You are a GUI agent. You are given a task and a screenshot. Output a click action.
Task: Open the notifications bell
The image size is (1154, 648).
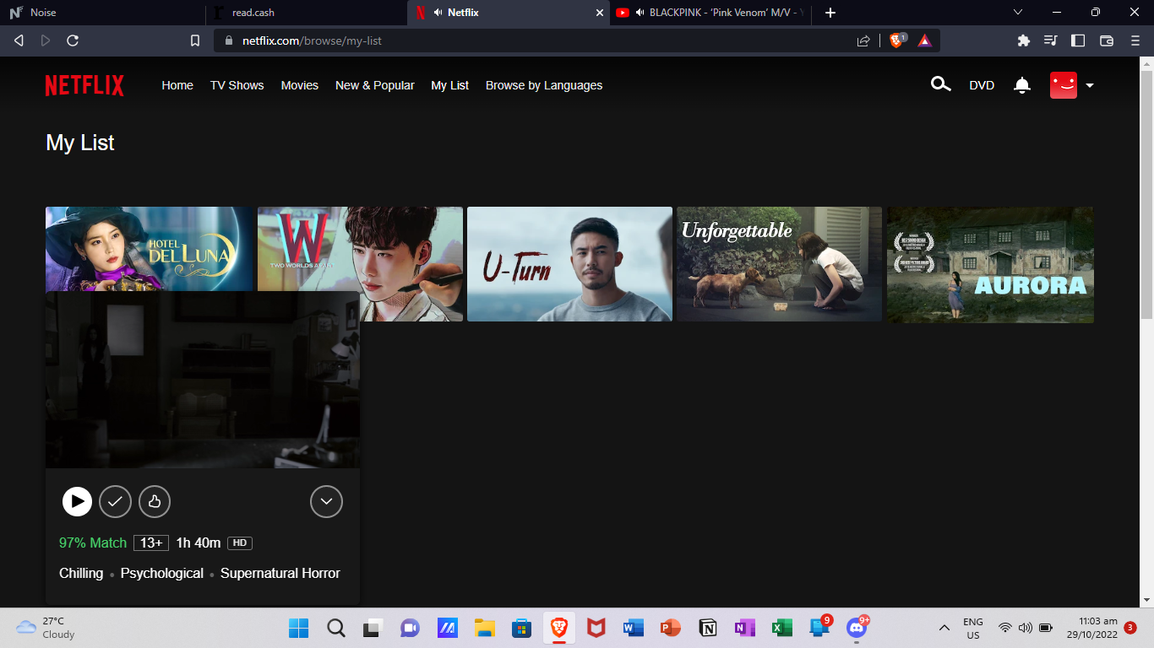coord(1022,85)
